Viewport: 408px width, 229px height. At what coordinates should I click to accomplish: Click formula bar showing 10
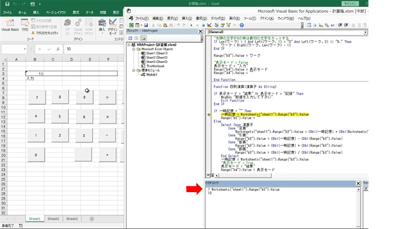tap(94, 49)
